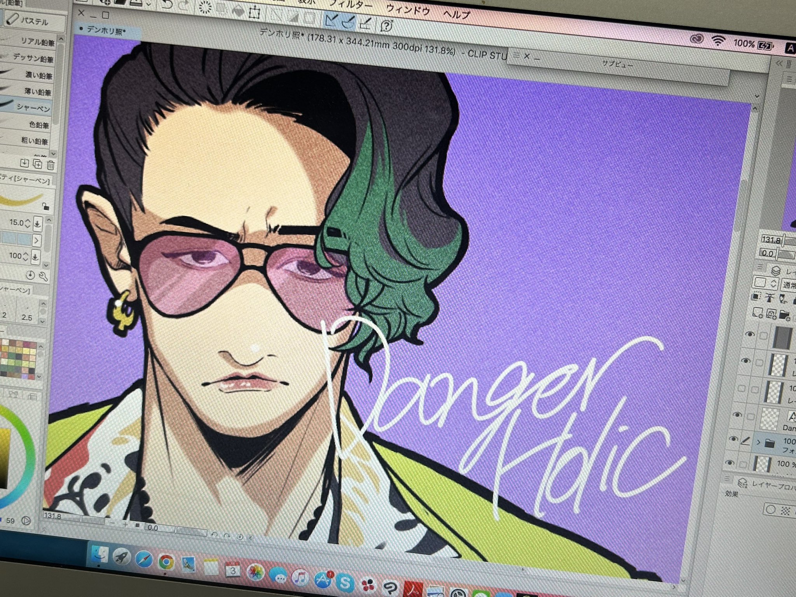Image resolution: width=796 pixels, height=597 pixels.
Task: Click new raster layer icon
Action: 757,312
